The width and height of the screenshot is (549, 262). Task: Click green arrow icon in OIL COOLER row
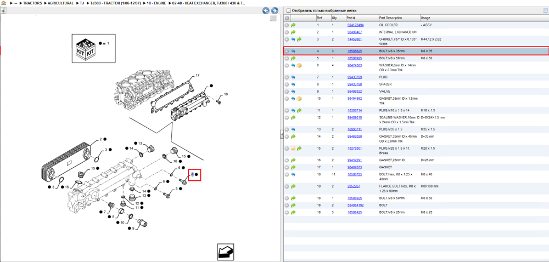tap(293, 25)
